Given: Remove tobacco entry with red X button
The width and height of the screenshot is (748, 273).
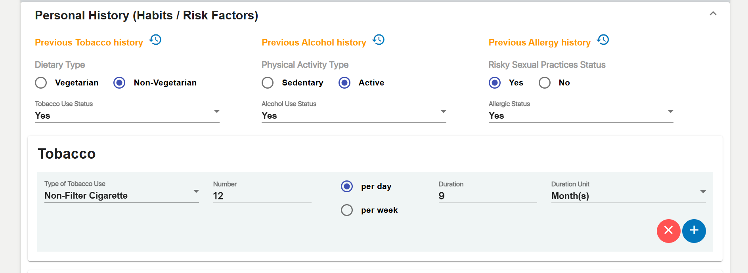Looking at the screenshot, I should click(x=668, y=231).
